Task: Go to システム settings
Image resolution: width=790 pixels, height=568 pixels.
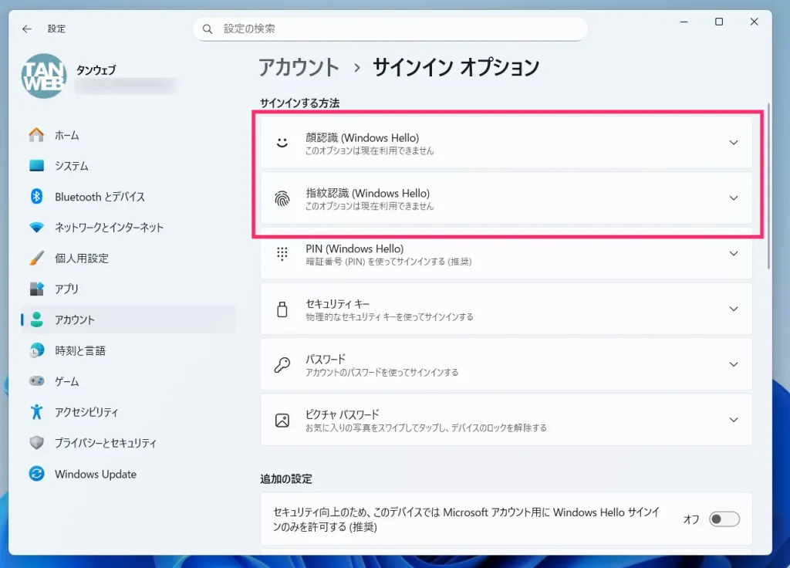Action: [x=129, y=166]
